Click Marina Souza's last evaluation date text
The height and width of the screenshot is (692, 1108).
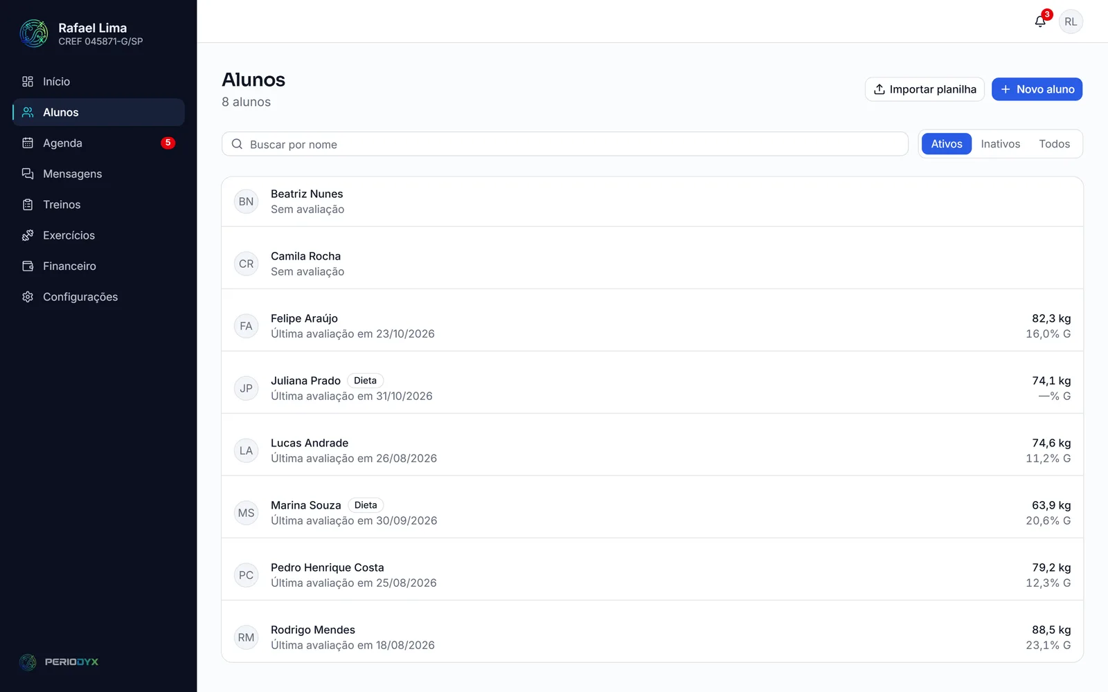(x=354, y=520)
